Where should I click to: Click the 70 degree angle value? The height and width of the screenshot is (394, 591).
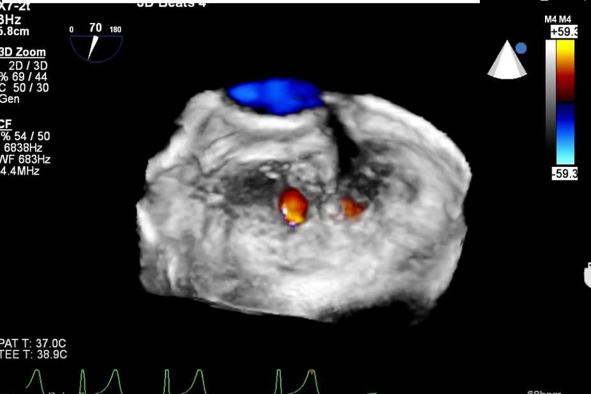pos(95,28)
